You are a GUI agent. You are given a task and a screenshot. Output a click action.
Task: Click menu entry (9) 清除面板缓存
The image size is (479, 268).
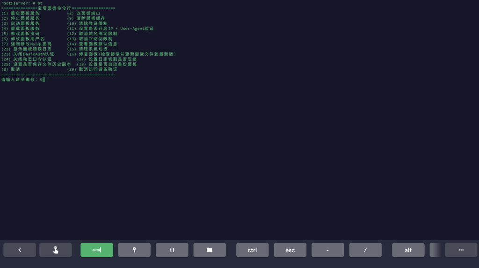86,18
